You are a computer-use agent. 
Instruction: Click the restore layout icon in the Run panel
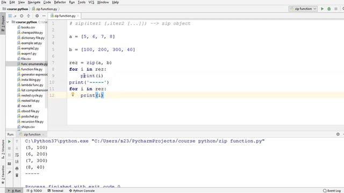pos(10,164)
